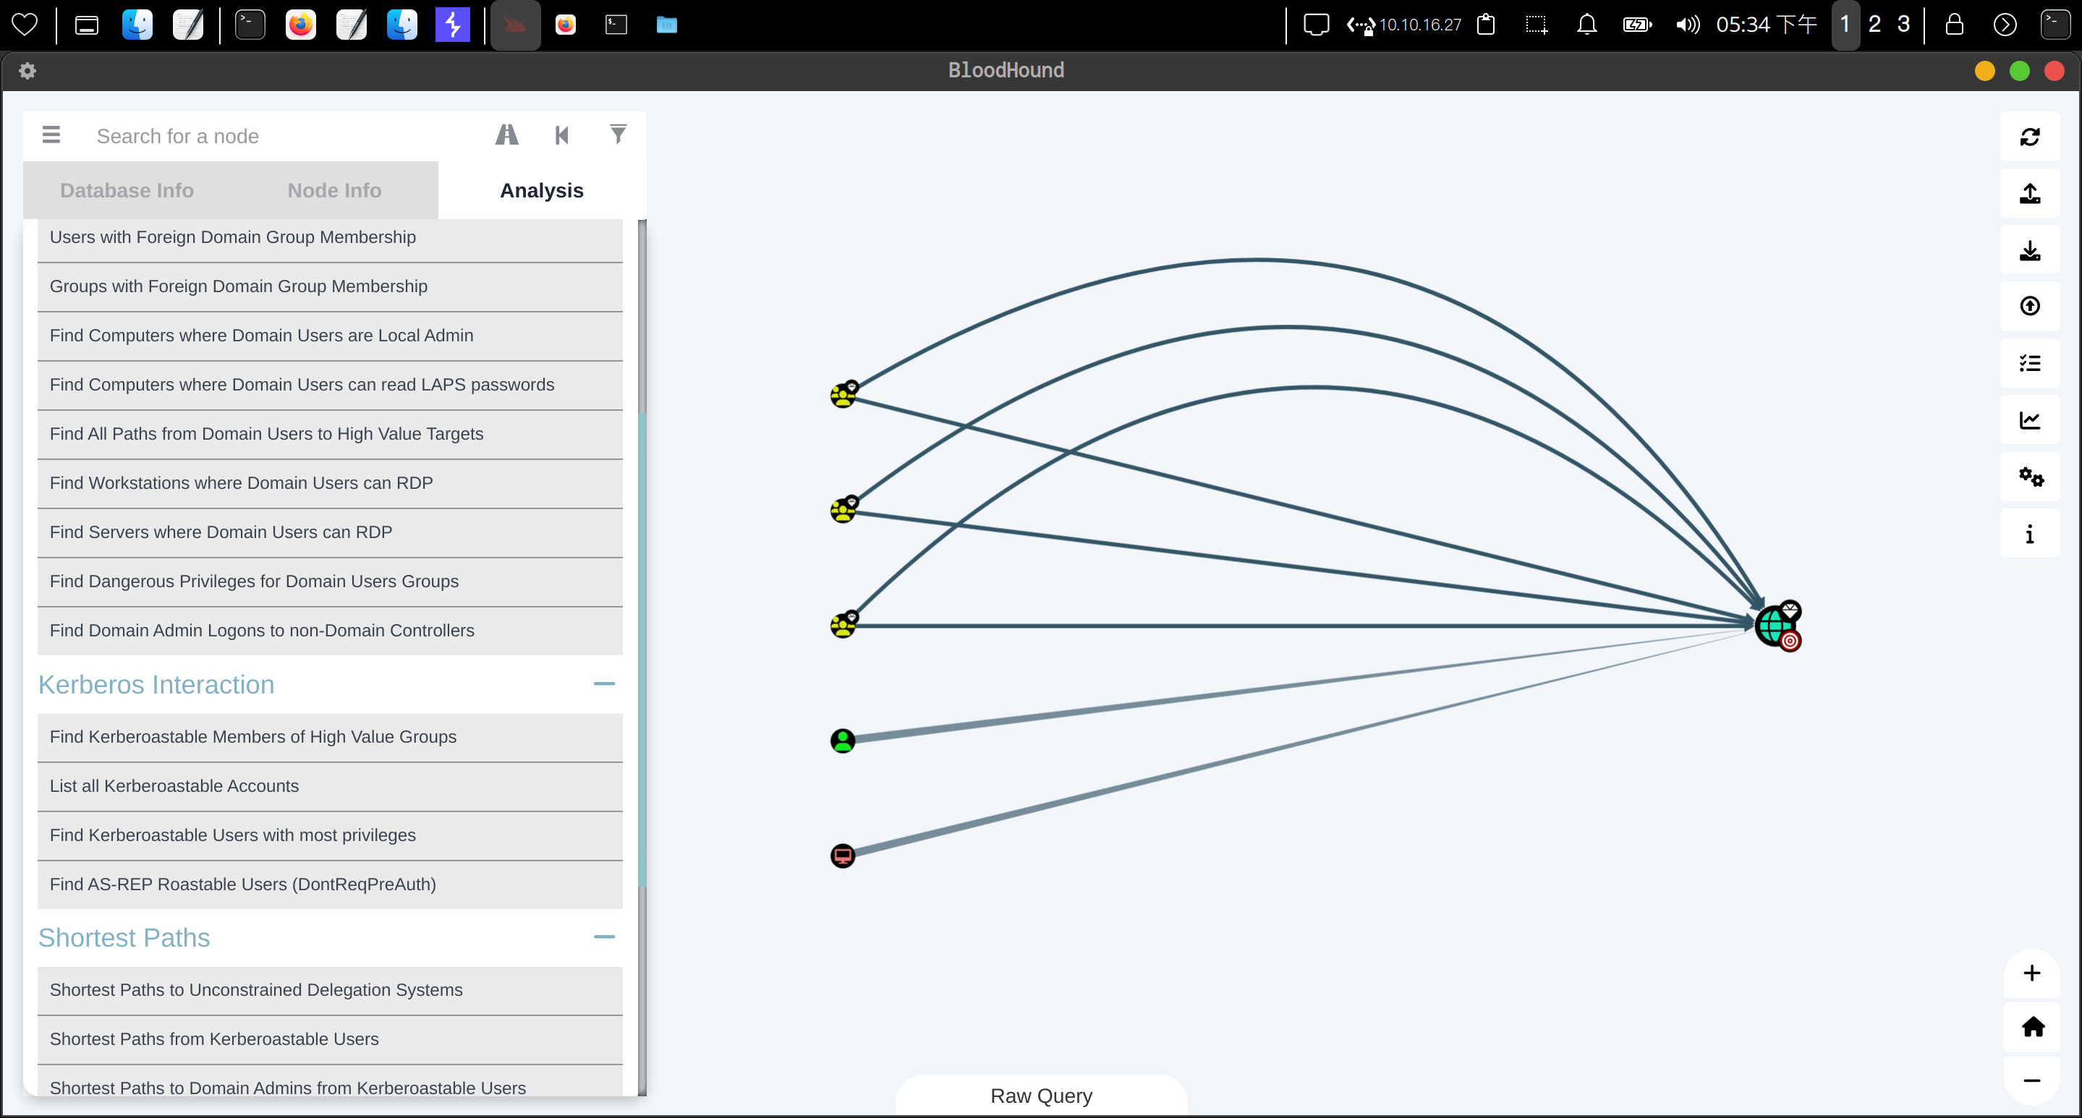This screenshot has height=1118, width=2082.
Task: Switch to workspace 3
Action: pos(1903,25)
